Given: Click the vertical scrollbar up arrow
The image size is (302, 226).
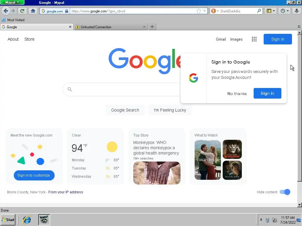Looking at the screenshot, I should 299,33.
